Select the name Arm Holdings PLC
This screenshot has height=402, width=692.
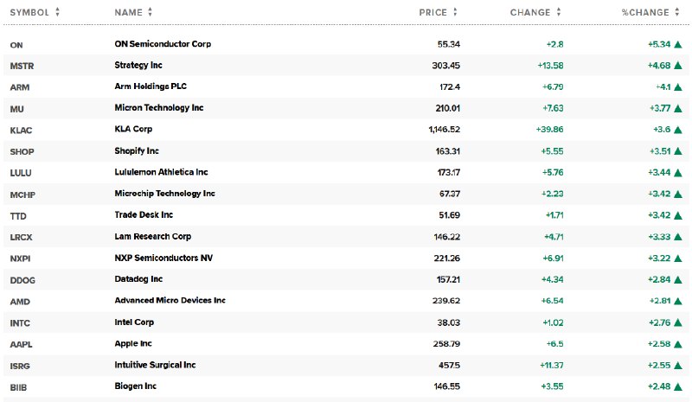pos(151,86)
